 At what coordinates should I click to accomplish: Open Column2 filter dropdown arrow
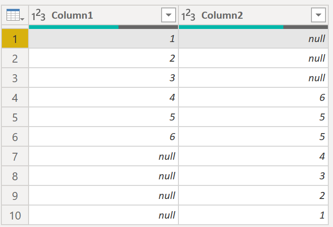click(318, 15)
